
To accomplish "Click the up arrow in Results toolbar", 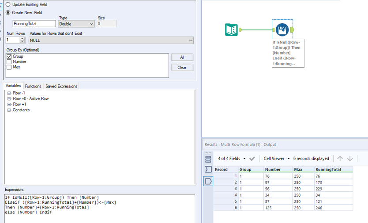I will click(340, 158).
